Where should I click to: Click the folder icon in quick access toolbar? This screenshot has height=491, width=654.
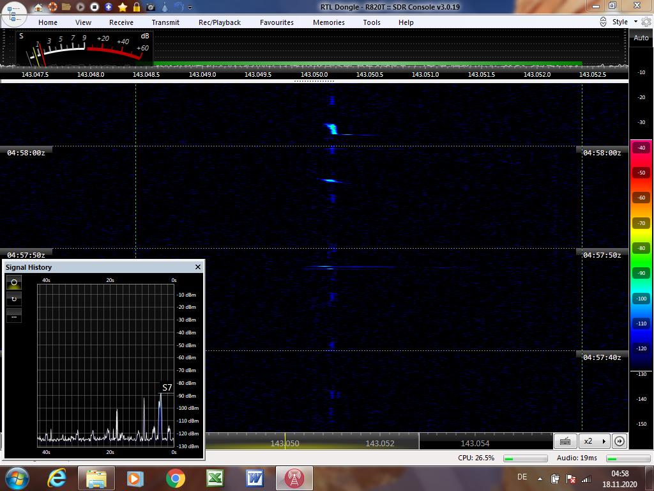pyautogui.click(x=66, y=7)
